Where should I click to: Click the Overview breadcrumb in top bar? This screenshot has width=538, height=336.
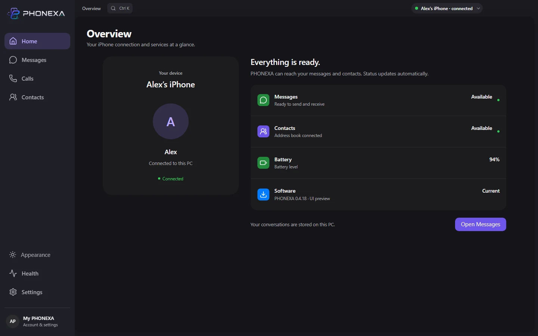[92, 8]
